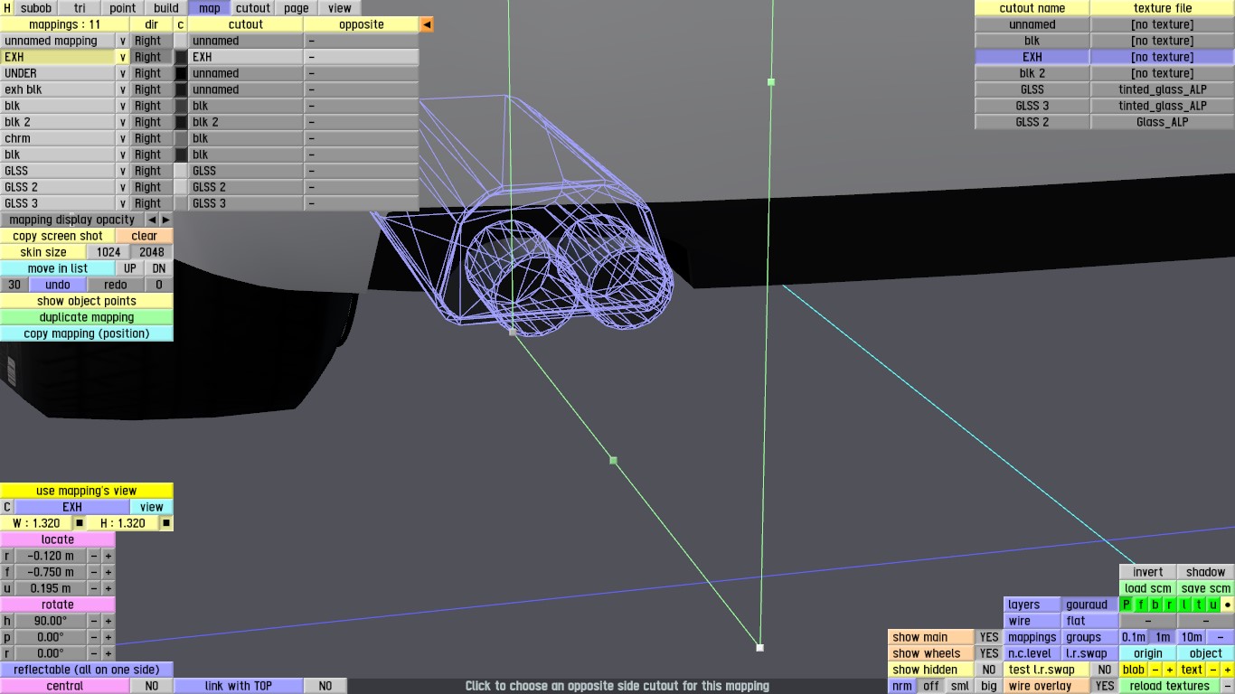1235x694 pixels.
Task: Click the square button beside W : 1.320
Action: (x=80, y=523)
